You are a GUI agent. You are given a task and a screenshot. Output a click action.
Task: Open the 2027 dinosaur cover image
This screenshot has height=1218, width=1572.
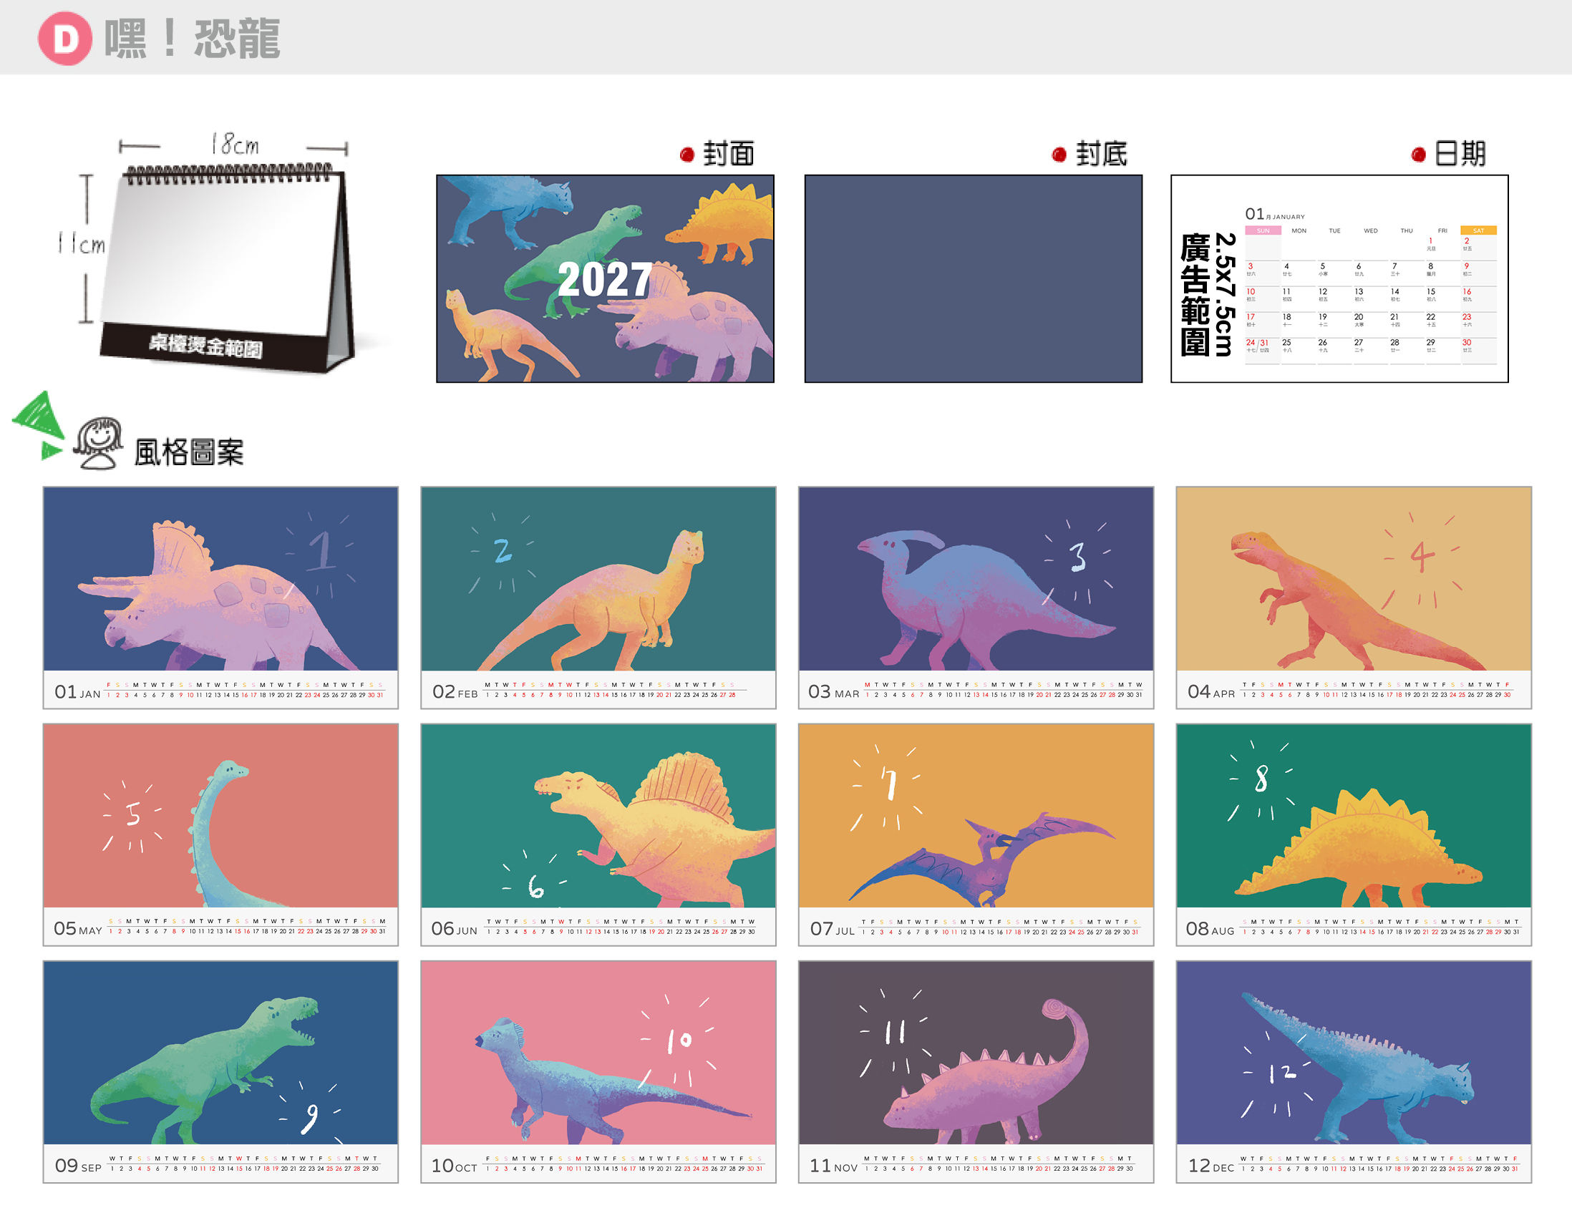coord(606,278)
